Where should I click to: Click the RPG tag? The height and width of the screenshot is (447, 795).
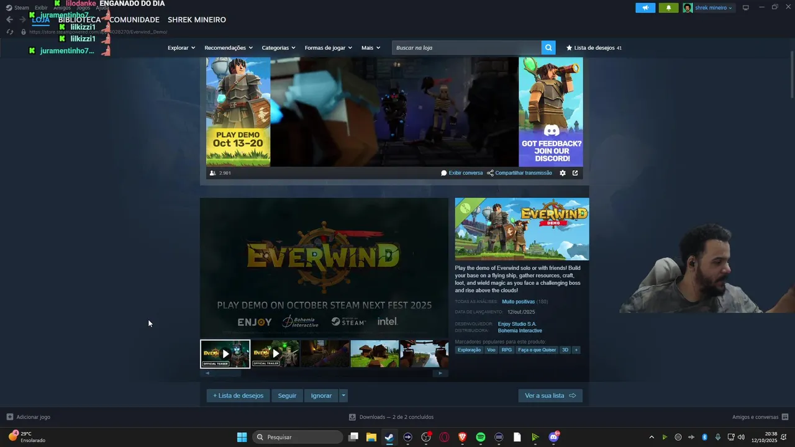tap(507, 350)
